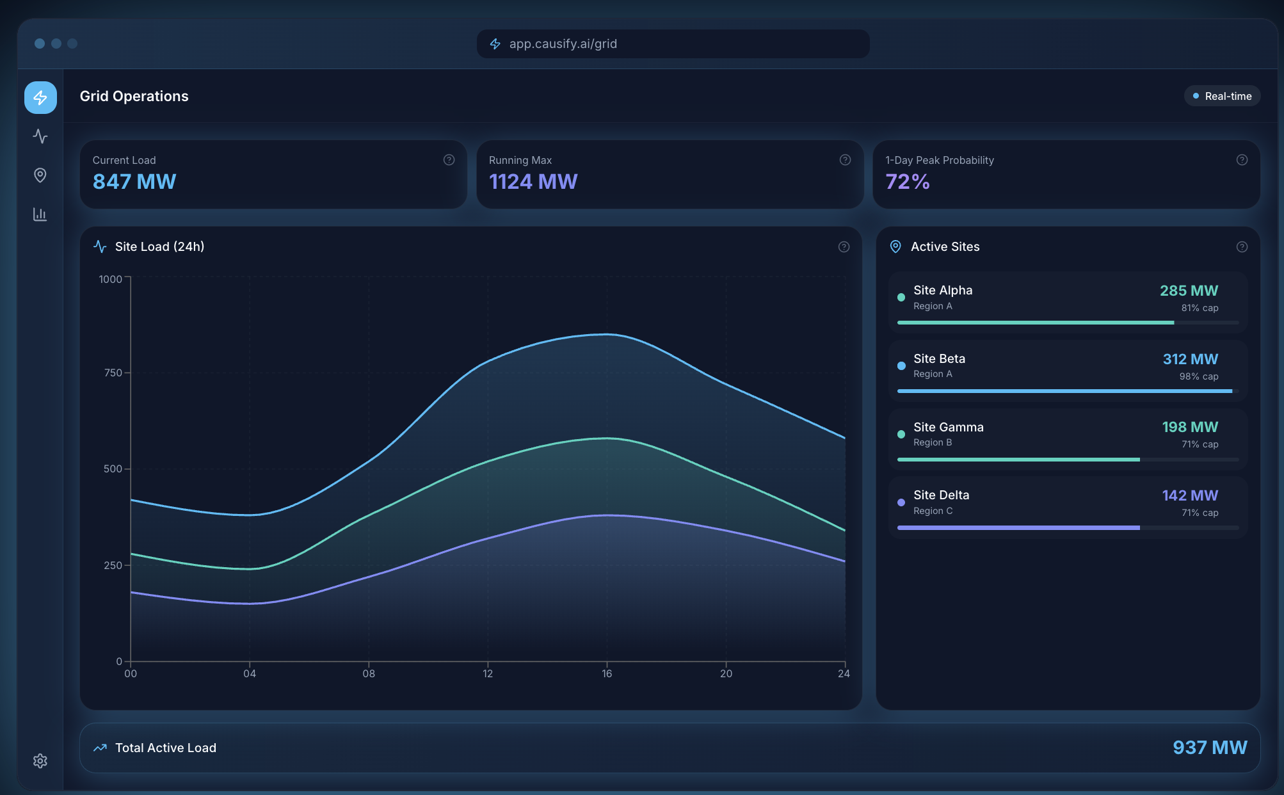Open the bar chart sidebar icon
Image resolution: width=1284 pixels, height=795 pixels.
click(40, 214)
